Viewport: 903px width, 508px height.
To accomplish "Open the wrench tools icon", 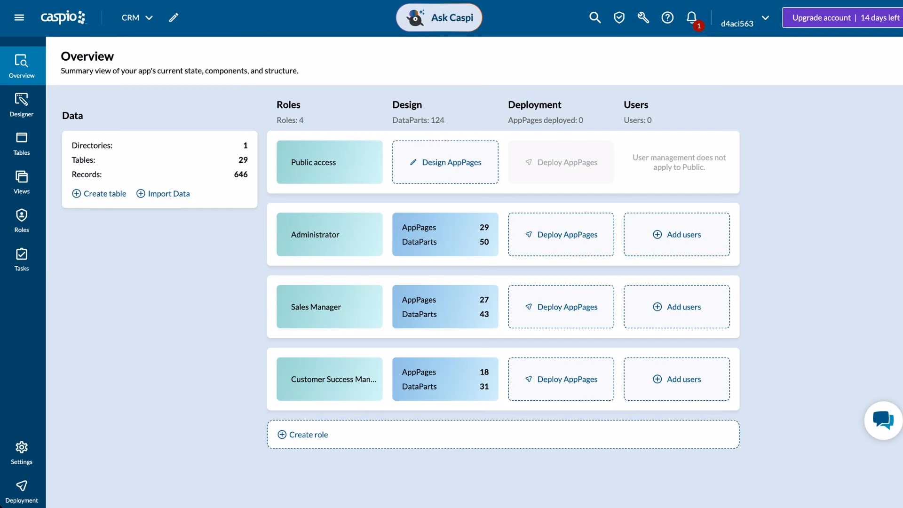I will pos(643,17).
